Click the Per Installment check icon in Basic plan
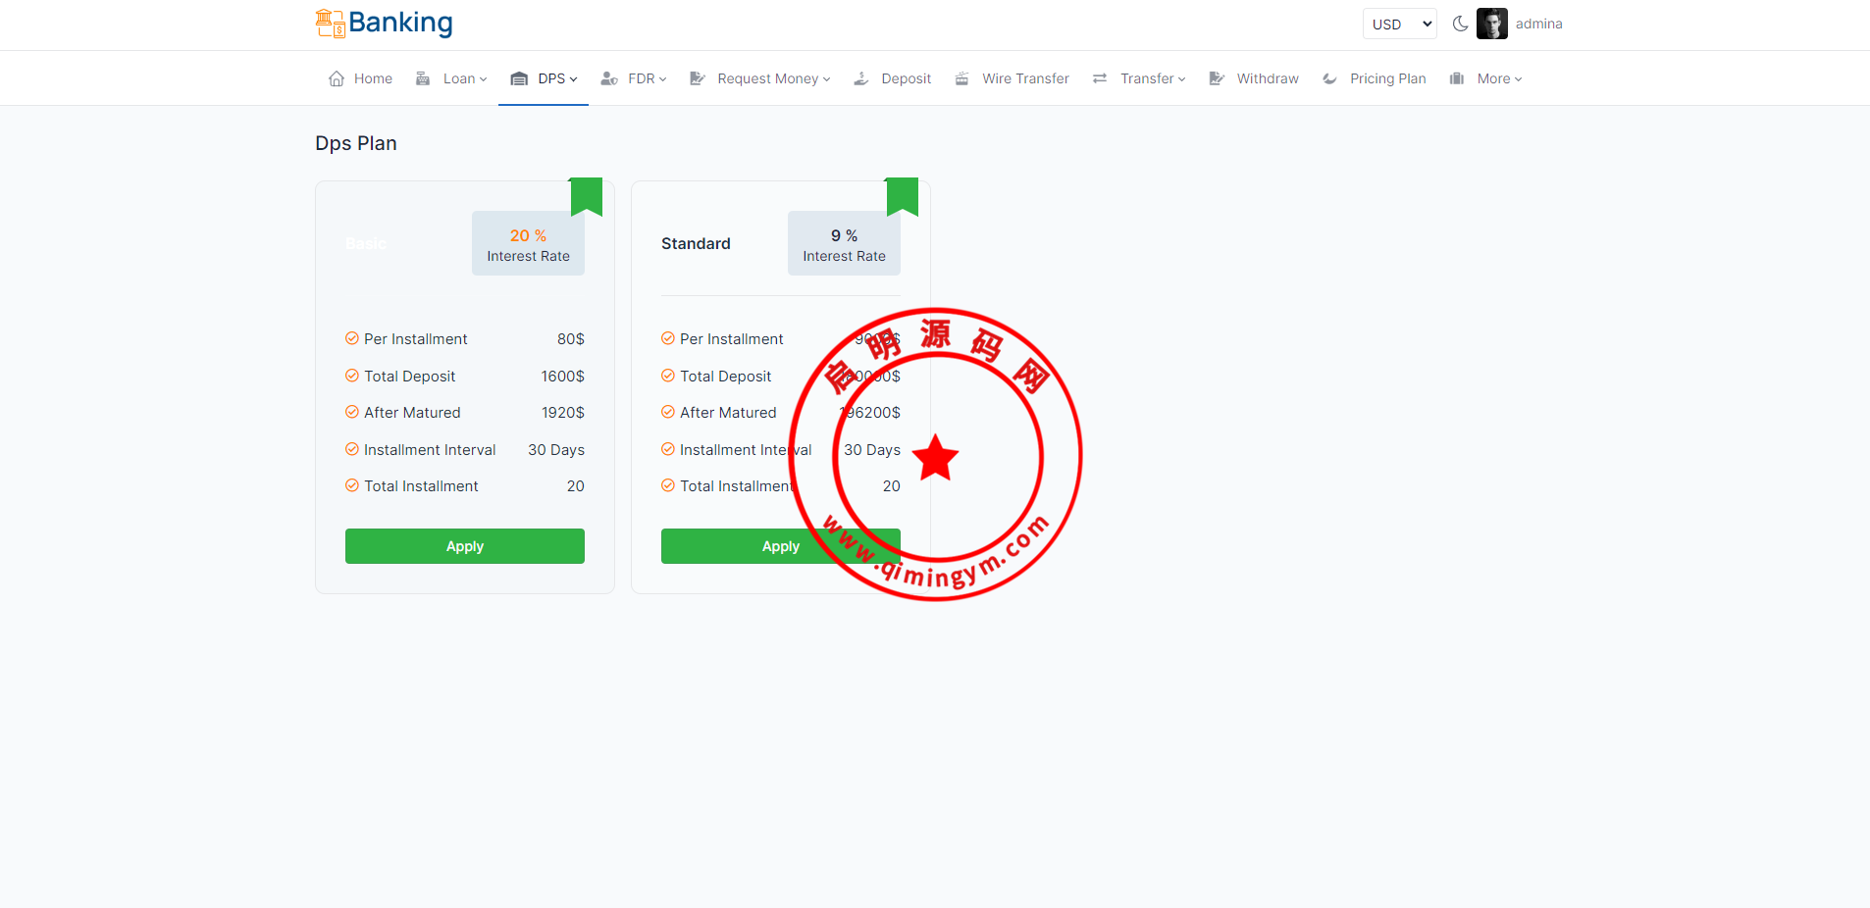This screenshot has width=1870, height=908. 352,338
